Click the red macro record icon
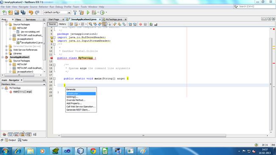The width and height of the screenshot is (276, 155). pyautogui.click(x=141, y=24)
